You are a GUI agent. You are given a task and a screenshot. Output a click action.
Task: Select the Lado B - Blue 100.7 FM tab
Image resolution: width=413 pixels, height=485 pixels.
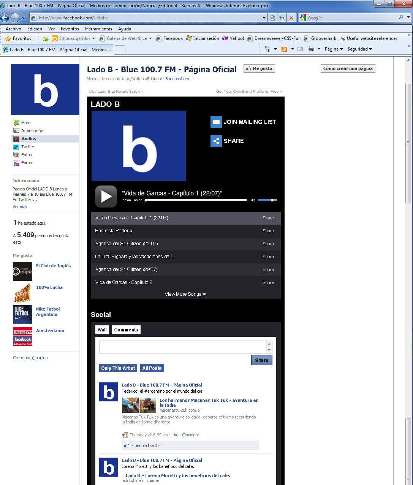tap(57, 50)
